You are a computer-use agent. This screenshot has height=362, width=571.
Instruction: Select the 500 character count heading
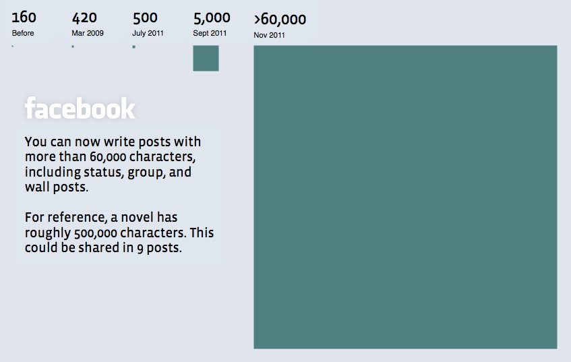145,18
